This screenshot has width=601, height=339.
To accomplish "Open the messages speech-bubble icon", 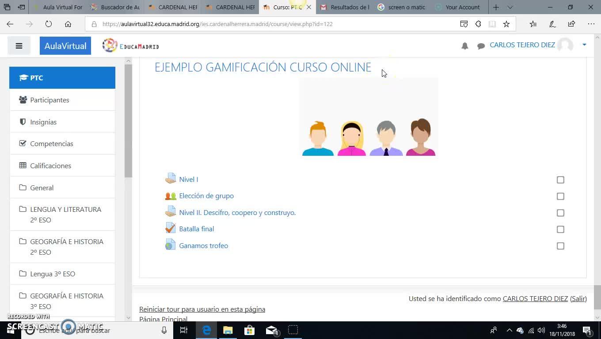I will tap(481, 46).
